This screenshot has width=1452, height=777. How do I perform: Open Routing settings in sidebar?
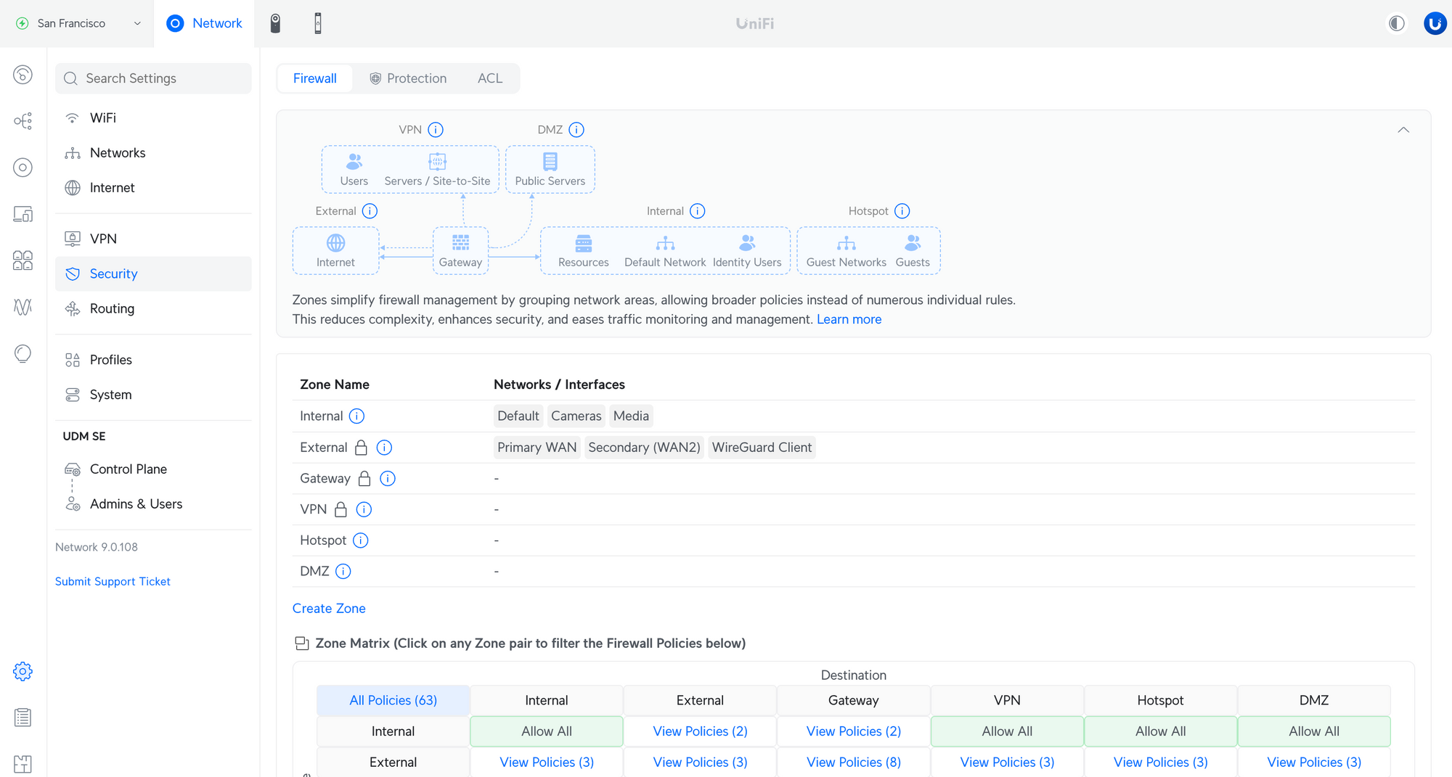tap(112, 308)
